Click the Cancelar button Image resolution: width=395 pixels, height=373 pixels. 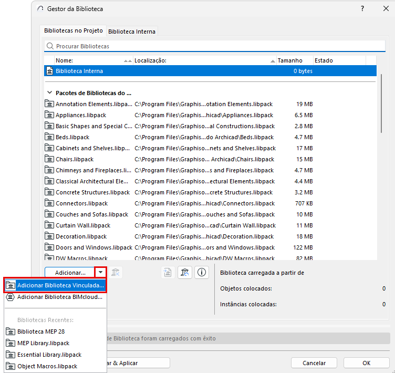314,363
